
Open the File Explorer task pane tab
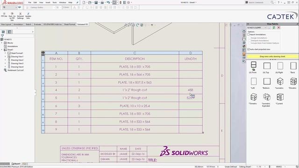coord(244,39)
